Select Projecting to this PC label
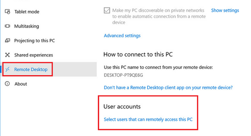This screenshot has width=251, height=136. tap(34, 41)
